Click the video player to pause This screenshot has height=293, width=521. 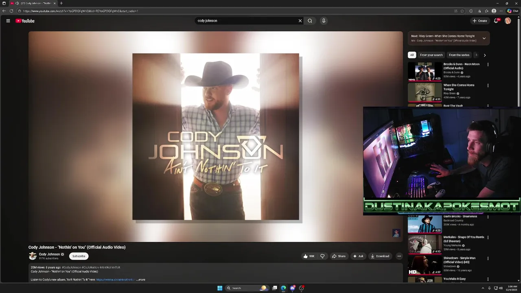coord(216,137)
